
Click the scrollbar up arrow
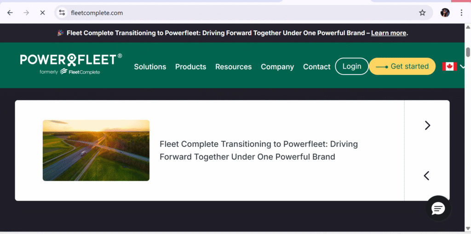pyautogui.click(x=468, y=27)
